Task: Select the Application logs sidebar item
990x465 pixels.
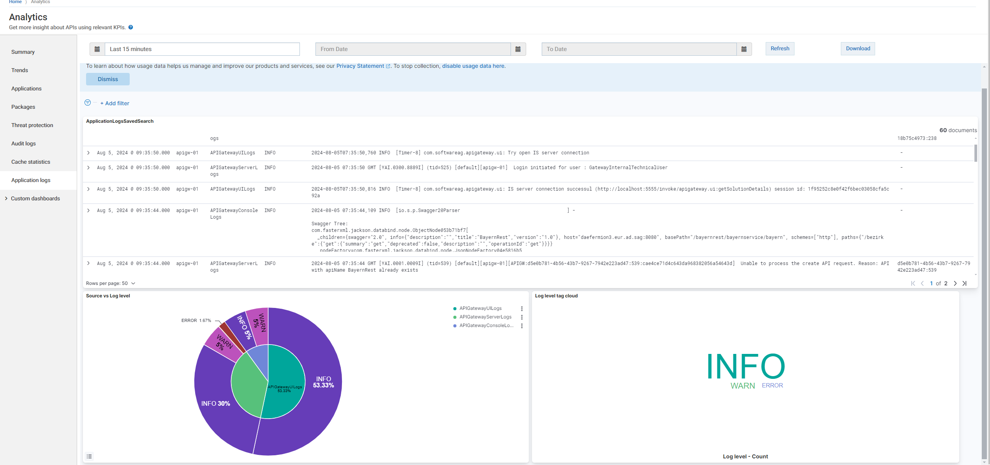Action: click(x=31, y=180)
